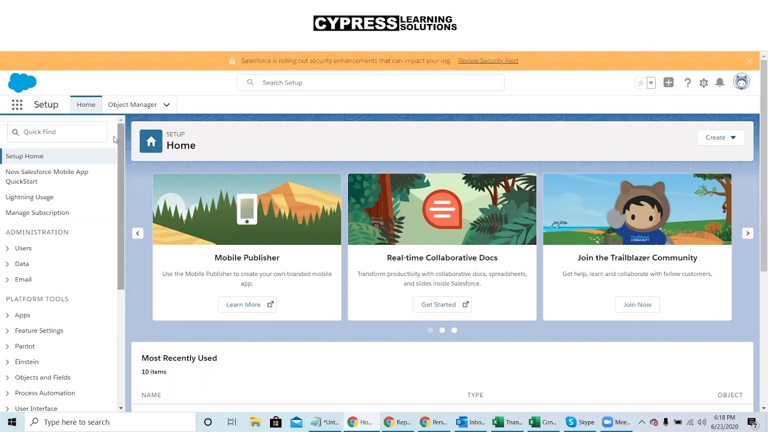Screen dimensions: 768x432
Task: Click the Windows taskbar search box
Action: pyautogui.click(x=110, y=422)
